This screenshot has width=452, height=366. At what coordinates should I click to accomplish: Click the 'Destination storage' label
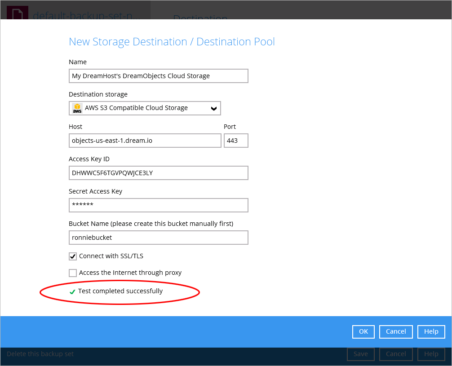[98, 94]
